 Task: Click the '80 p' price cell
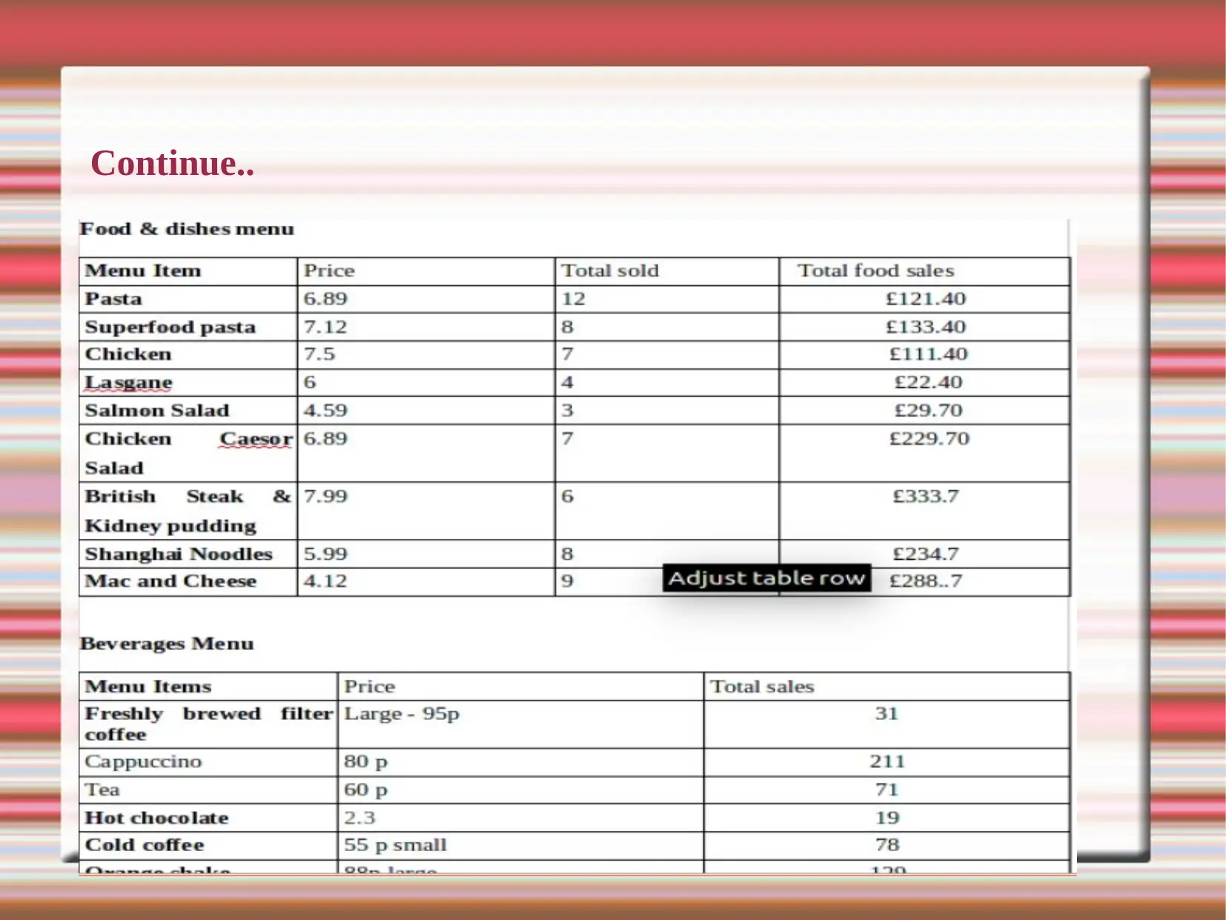[x=520, y=762]
